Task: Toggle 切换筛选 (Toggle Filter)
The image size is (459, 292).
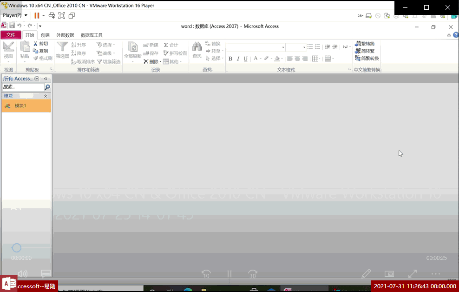Action: point(109,61)
